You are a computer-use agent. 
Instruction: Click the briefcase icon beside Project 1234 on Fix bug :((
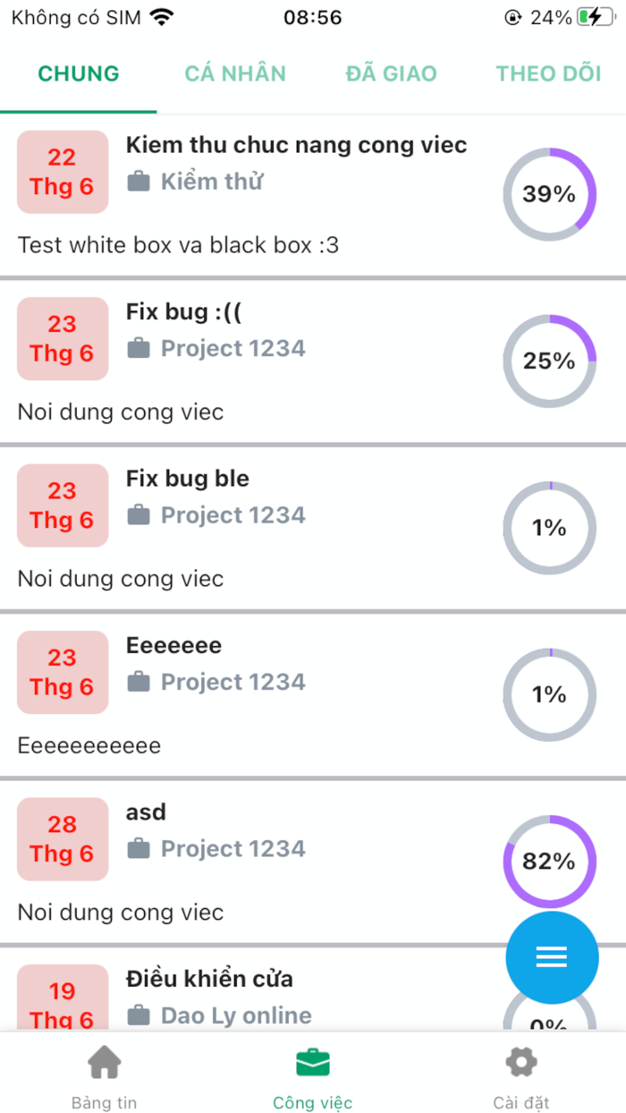tap(140, 348)
